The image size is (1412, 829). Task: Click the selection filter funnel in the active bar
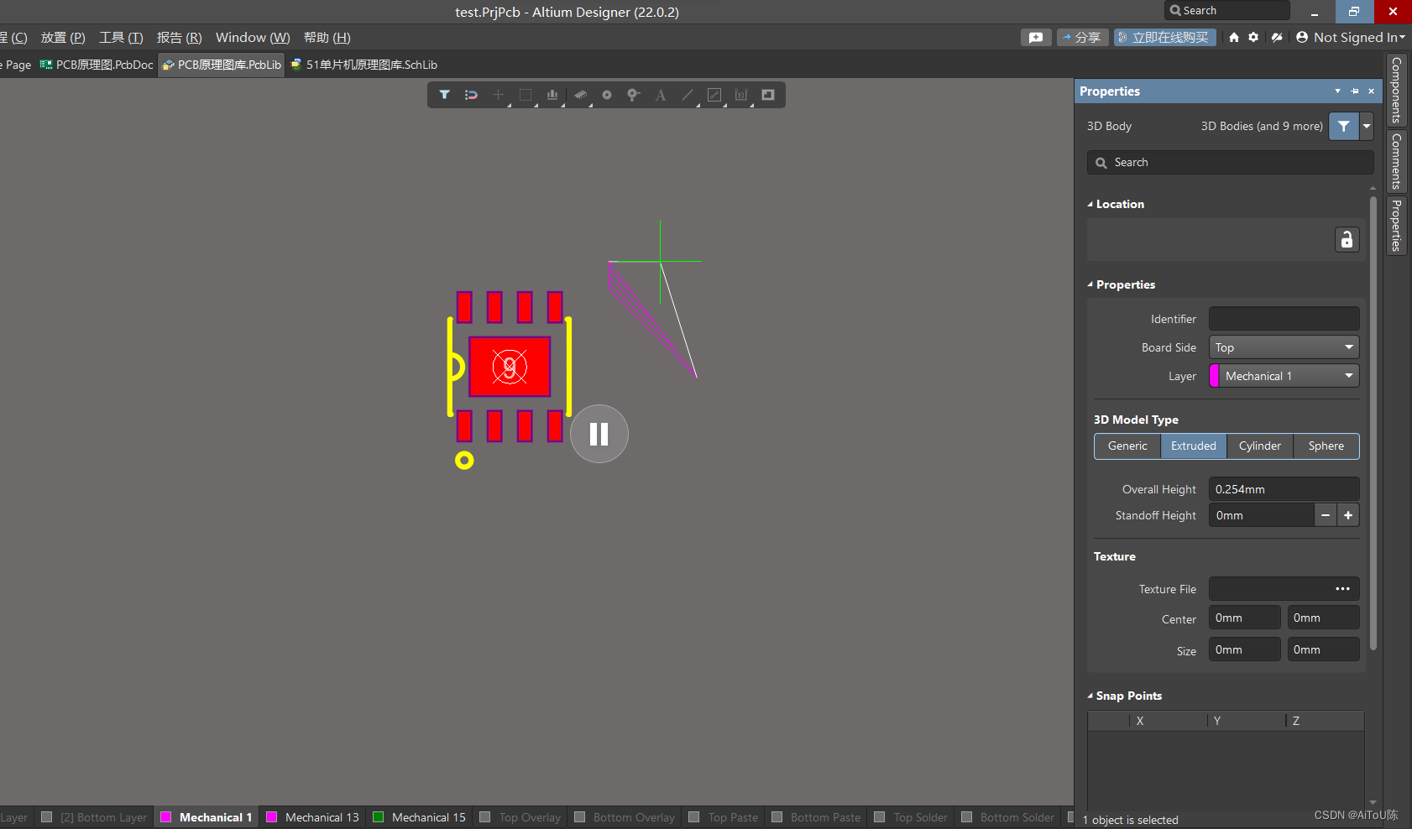click(x=444, y=95)
